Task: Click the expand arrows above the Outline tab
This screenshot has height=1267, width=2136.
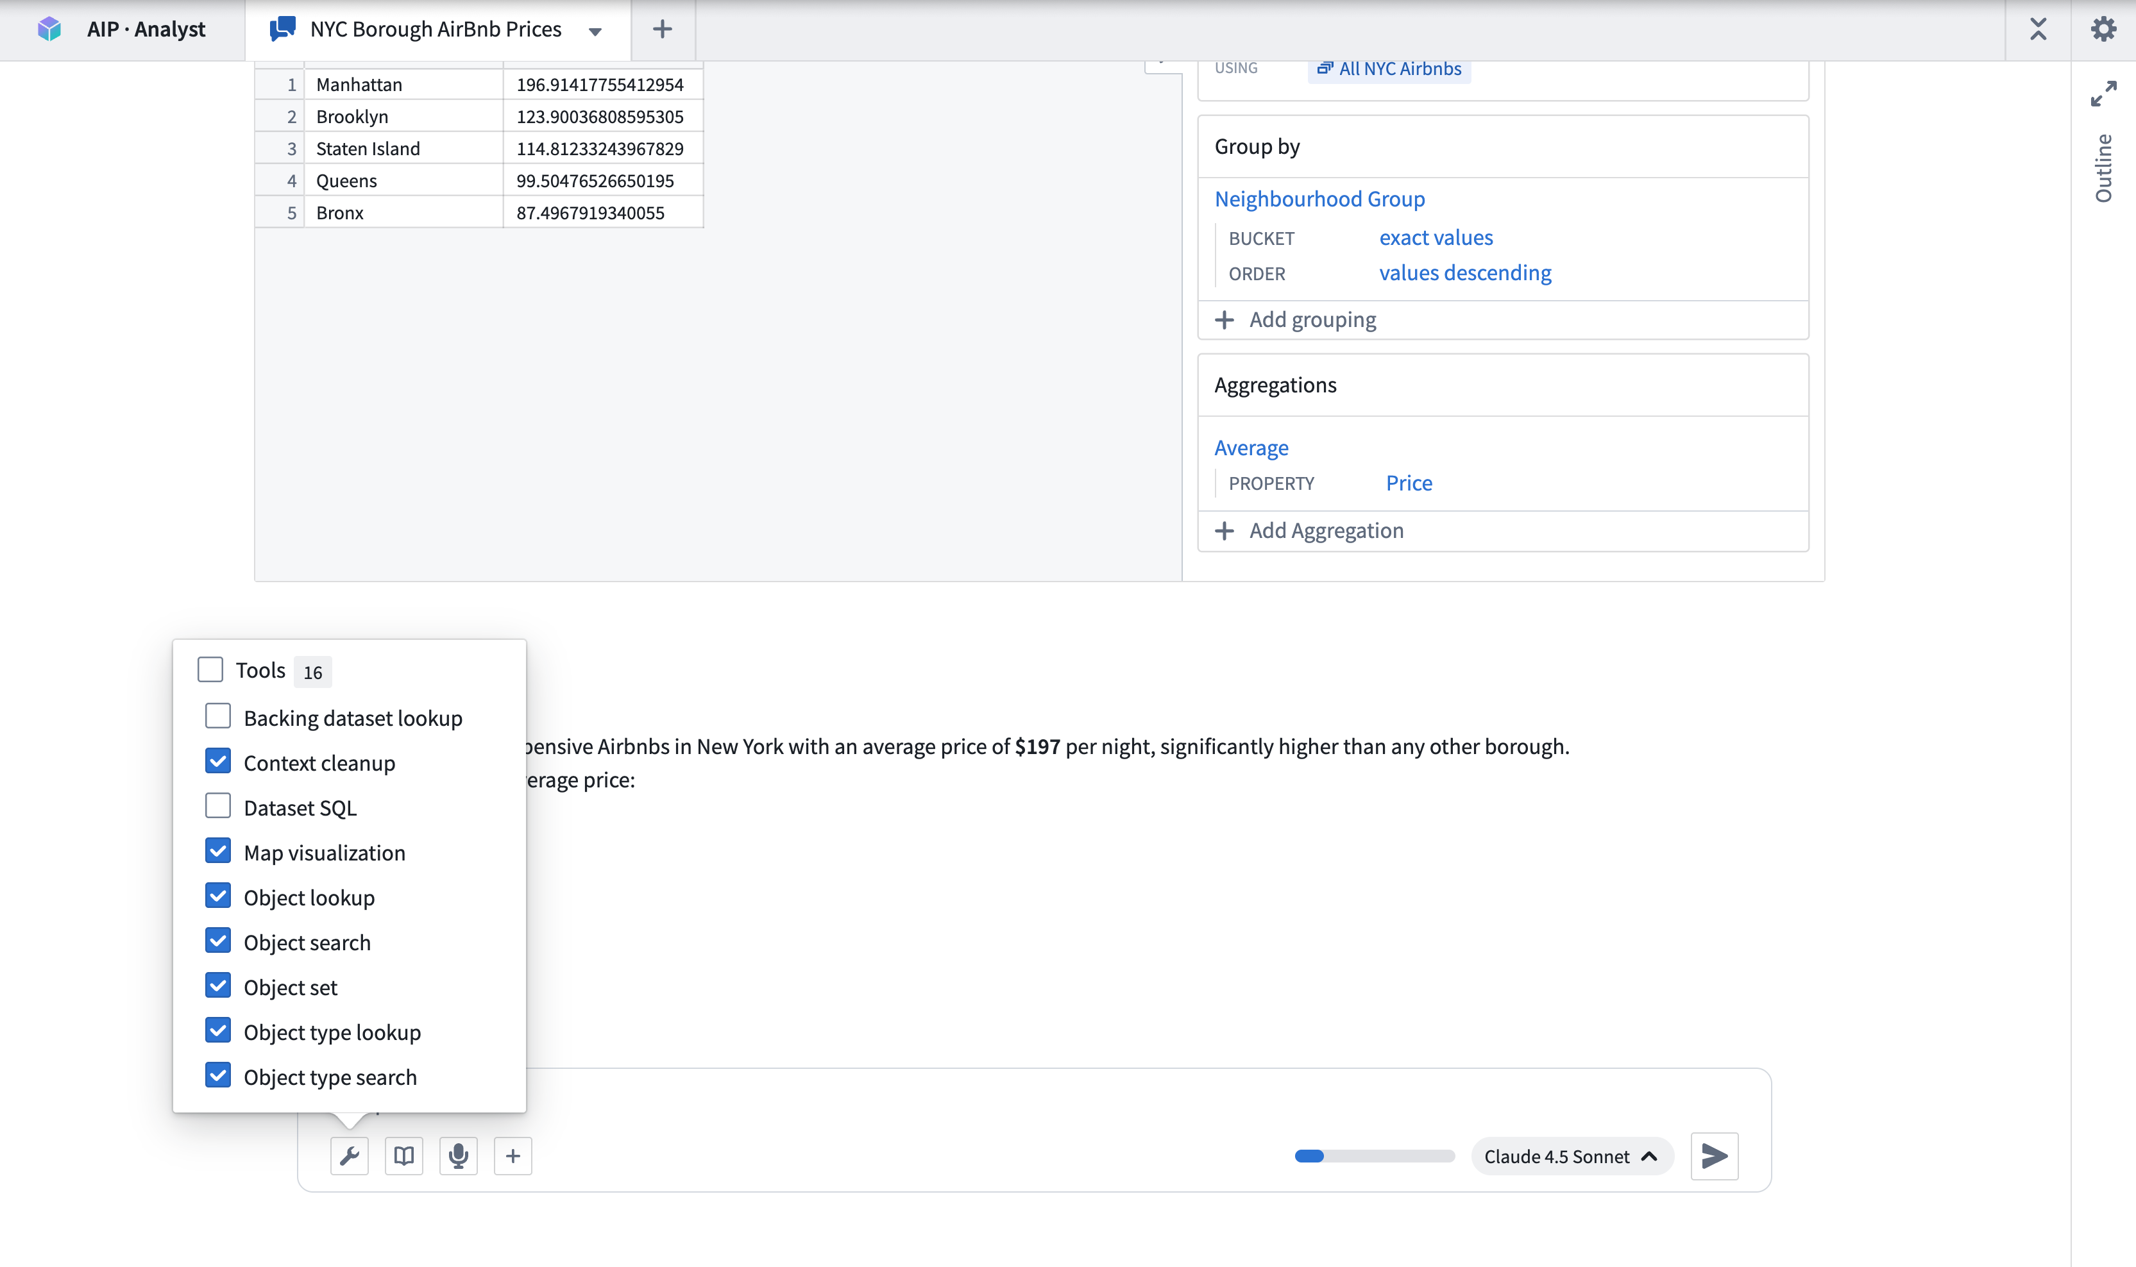Action: 2105,92
